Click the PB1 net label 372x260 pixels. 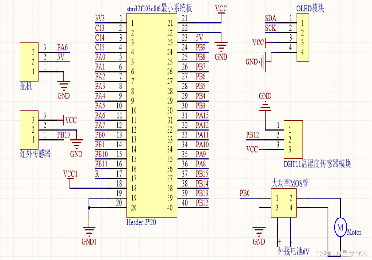coord(100,145)
